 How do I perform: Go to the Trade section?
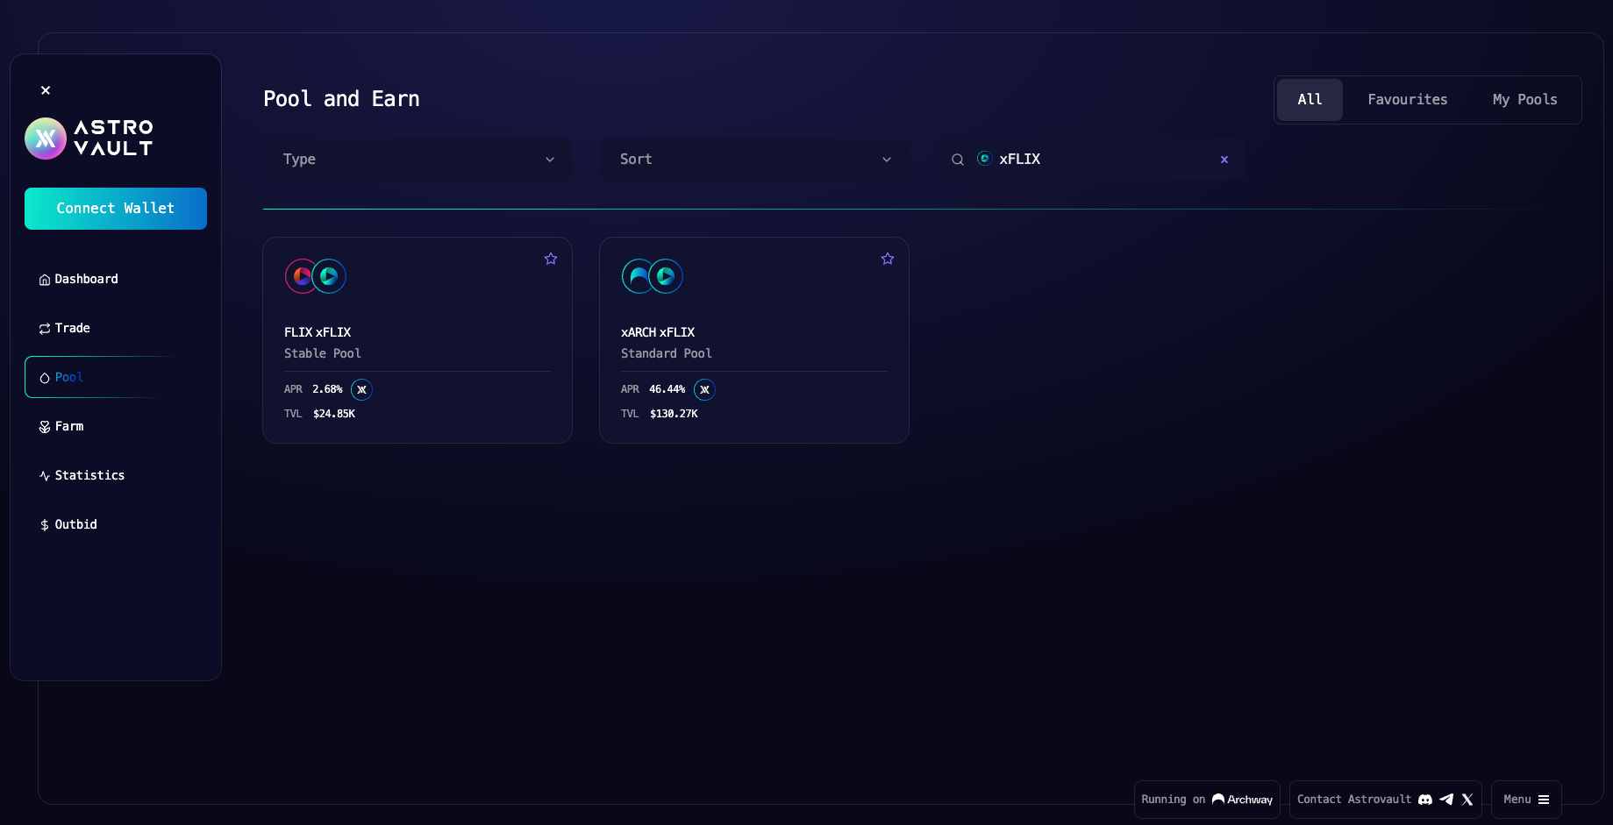coord(116,328)
